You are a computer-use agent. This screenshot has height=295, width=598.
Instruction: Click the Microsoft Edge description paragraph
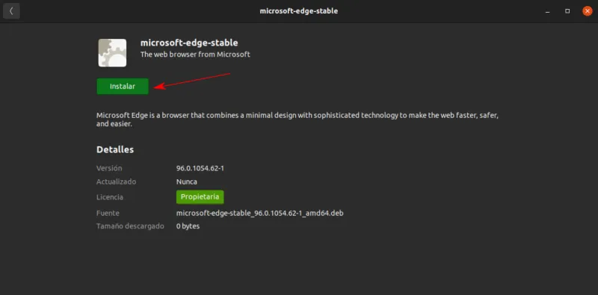coord(298,119)
